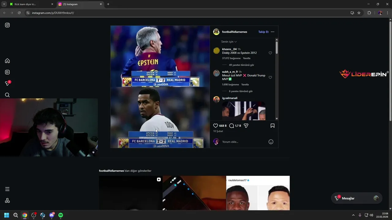The height and width of the screenshot is (220, 392).
Task: Open Discord from taskbar
Action: pyautogui.click(x=52, y=215)
